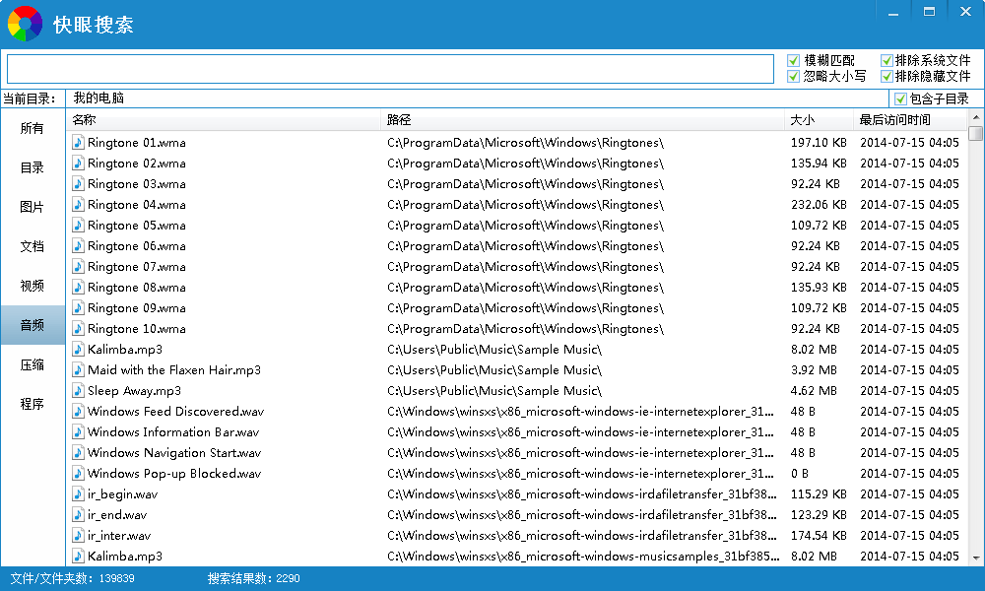Click audio file icon for Ringtone 02.wma

78,163
